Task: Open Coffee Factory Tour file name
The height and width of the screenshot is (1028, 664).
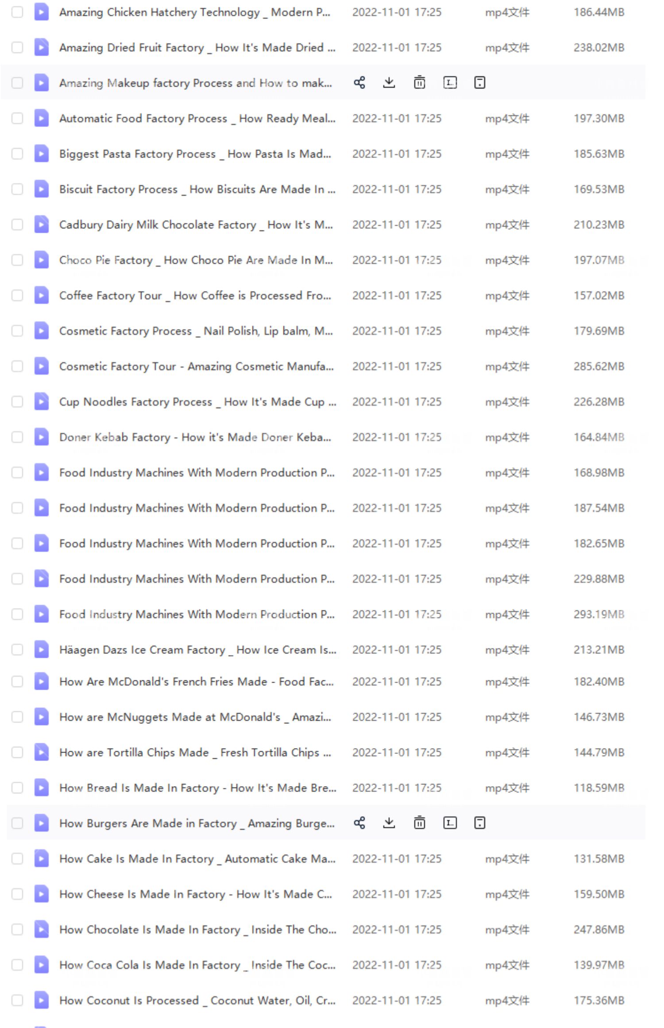Action: [x=195, y=296]
